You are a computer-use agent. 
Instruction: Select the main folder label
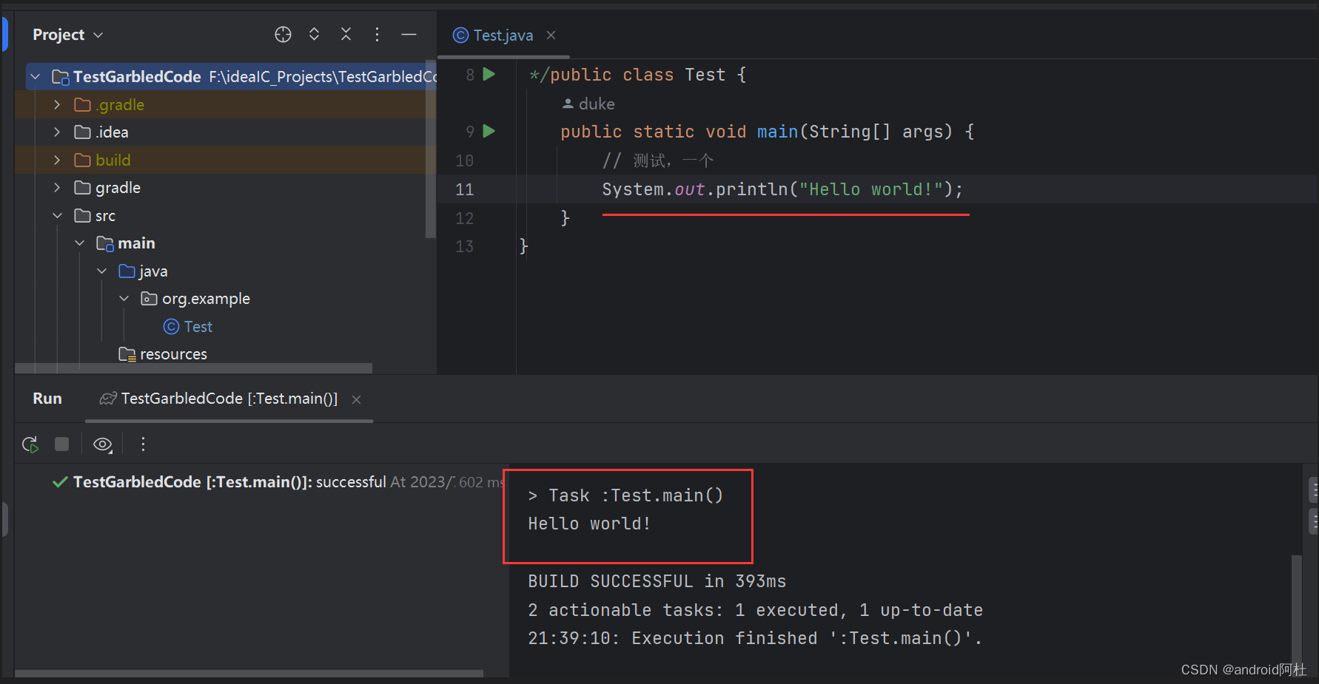coord(136,243)
